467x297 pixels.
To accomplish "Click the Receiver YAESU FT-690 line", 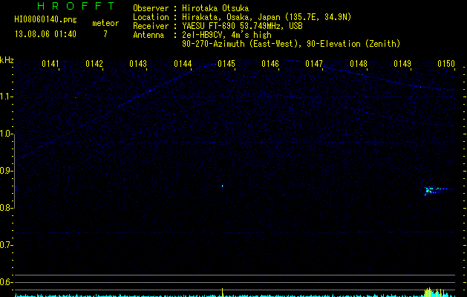I will pyautogui.click(x=218, y=26).
